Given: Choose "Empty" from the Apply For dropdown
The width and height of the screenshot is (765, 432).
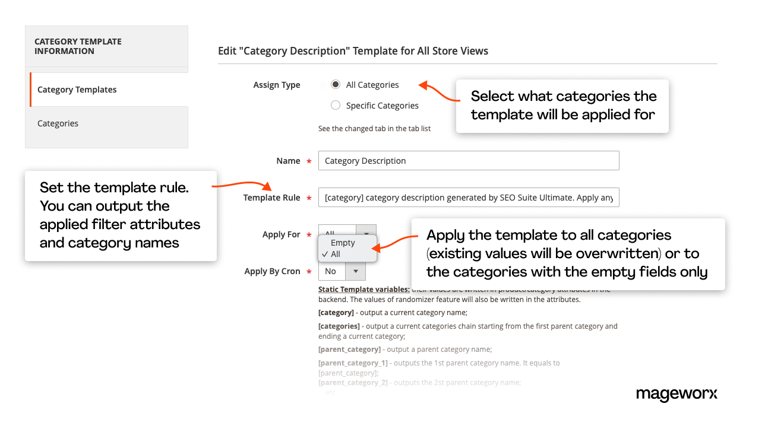Looking at the screenshot, I should coord(342,242).
